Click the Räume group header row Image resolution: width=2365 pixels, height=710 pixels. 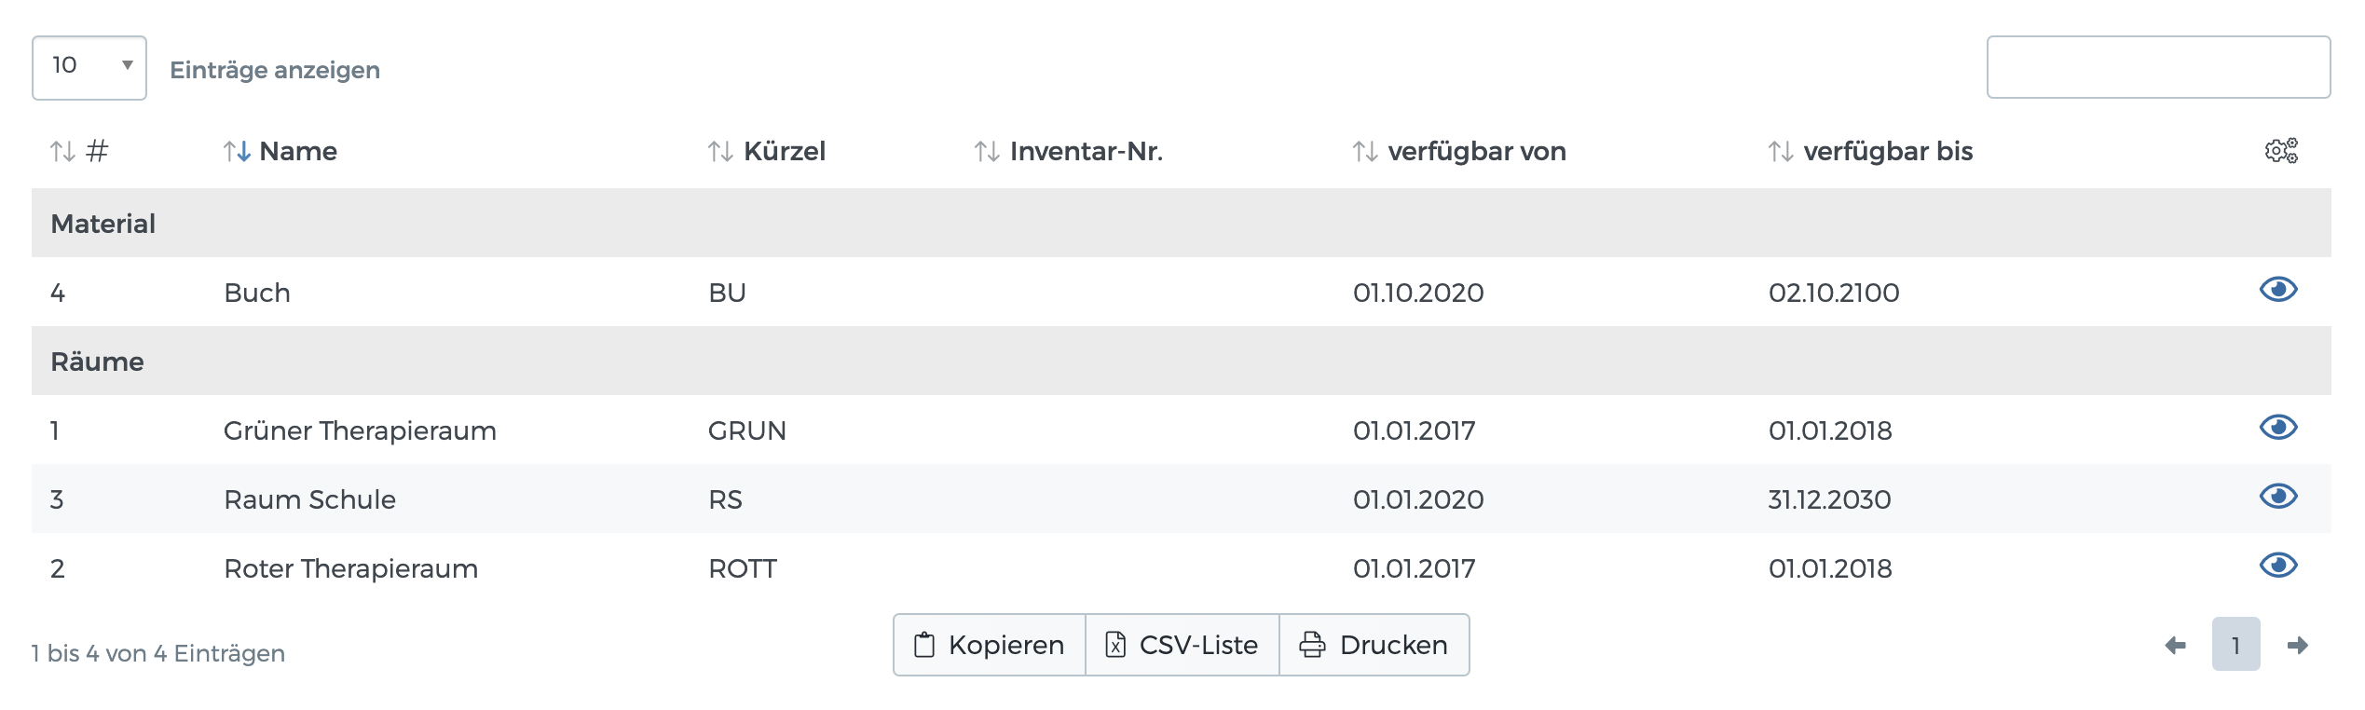(1182, 362)
